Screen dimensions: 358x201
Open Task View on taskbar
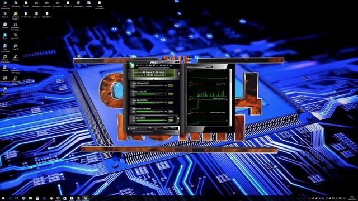coord(17,198)
